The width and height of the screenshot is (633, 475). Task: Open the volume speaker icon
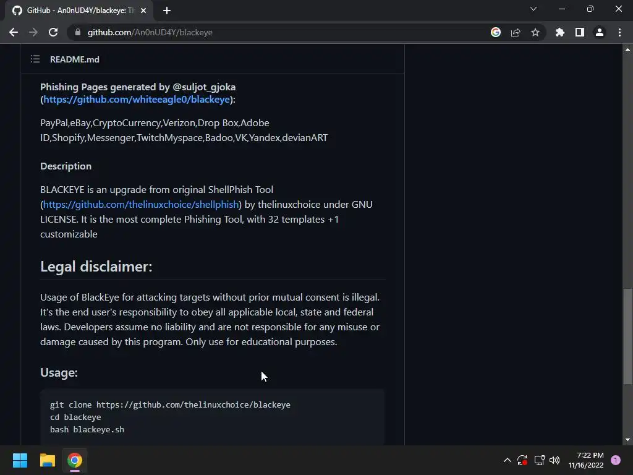[554, 460]
